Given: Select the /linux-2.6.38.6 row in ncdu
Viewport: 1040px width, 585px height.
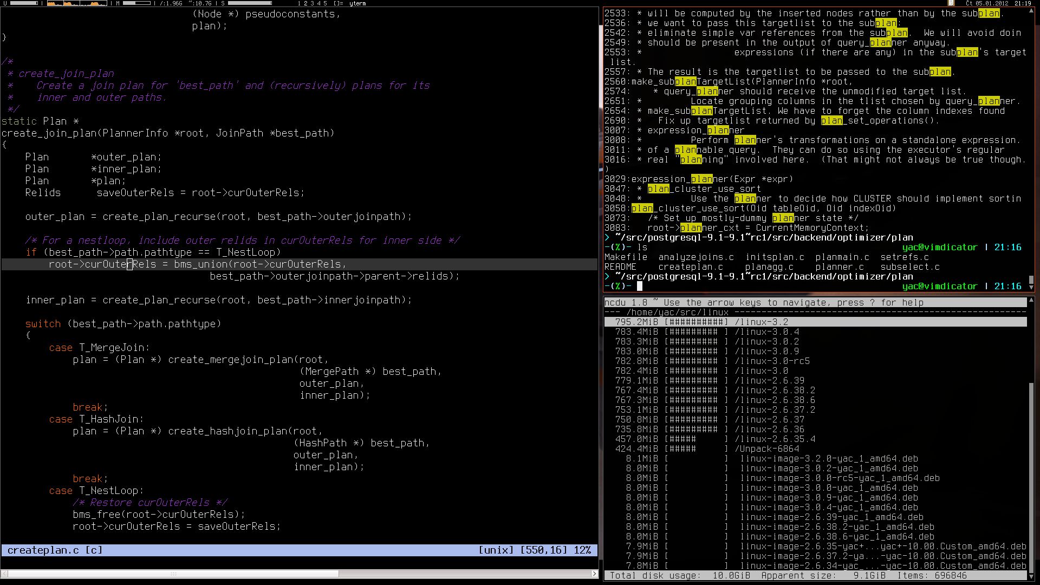Looking at the screenshot, I should tap(815, 400).
